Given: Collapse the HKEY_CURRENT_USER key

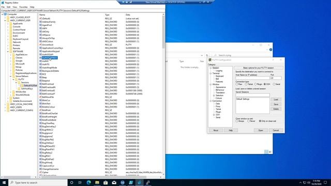Looking at the screenshot, I should tap(5, 21).
